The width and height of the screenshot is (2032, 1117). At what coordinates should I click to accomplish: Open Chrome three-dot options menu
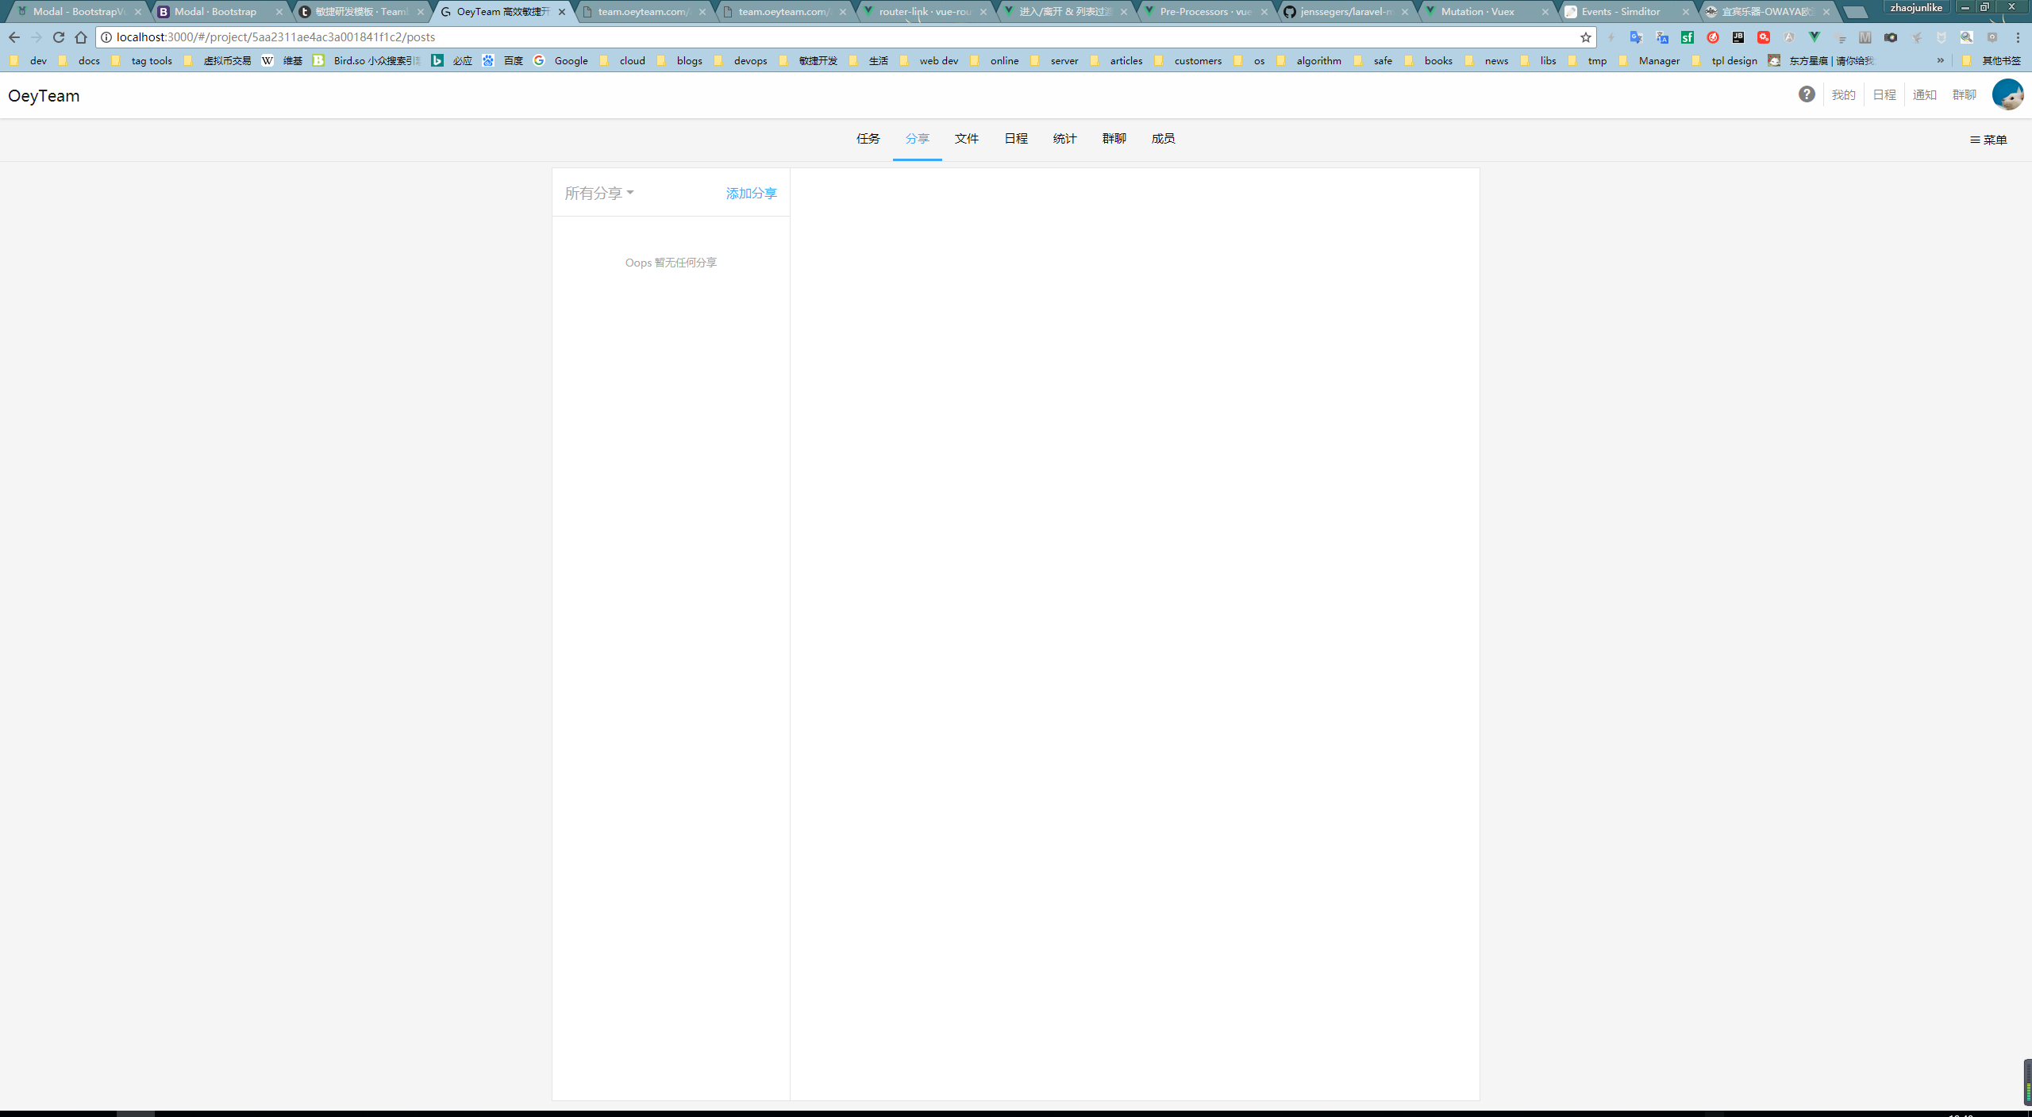[x=2018, y=37]
